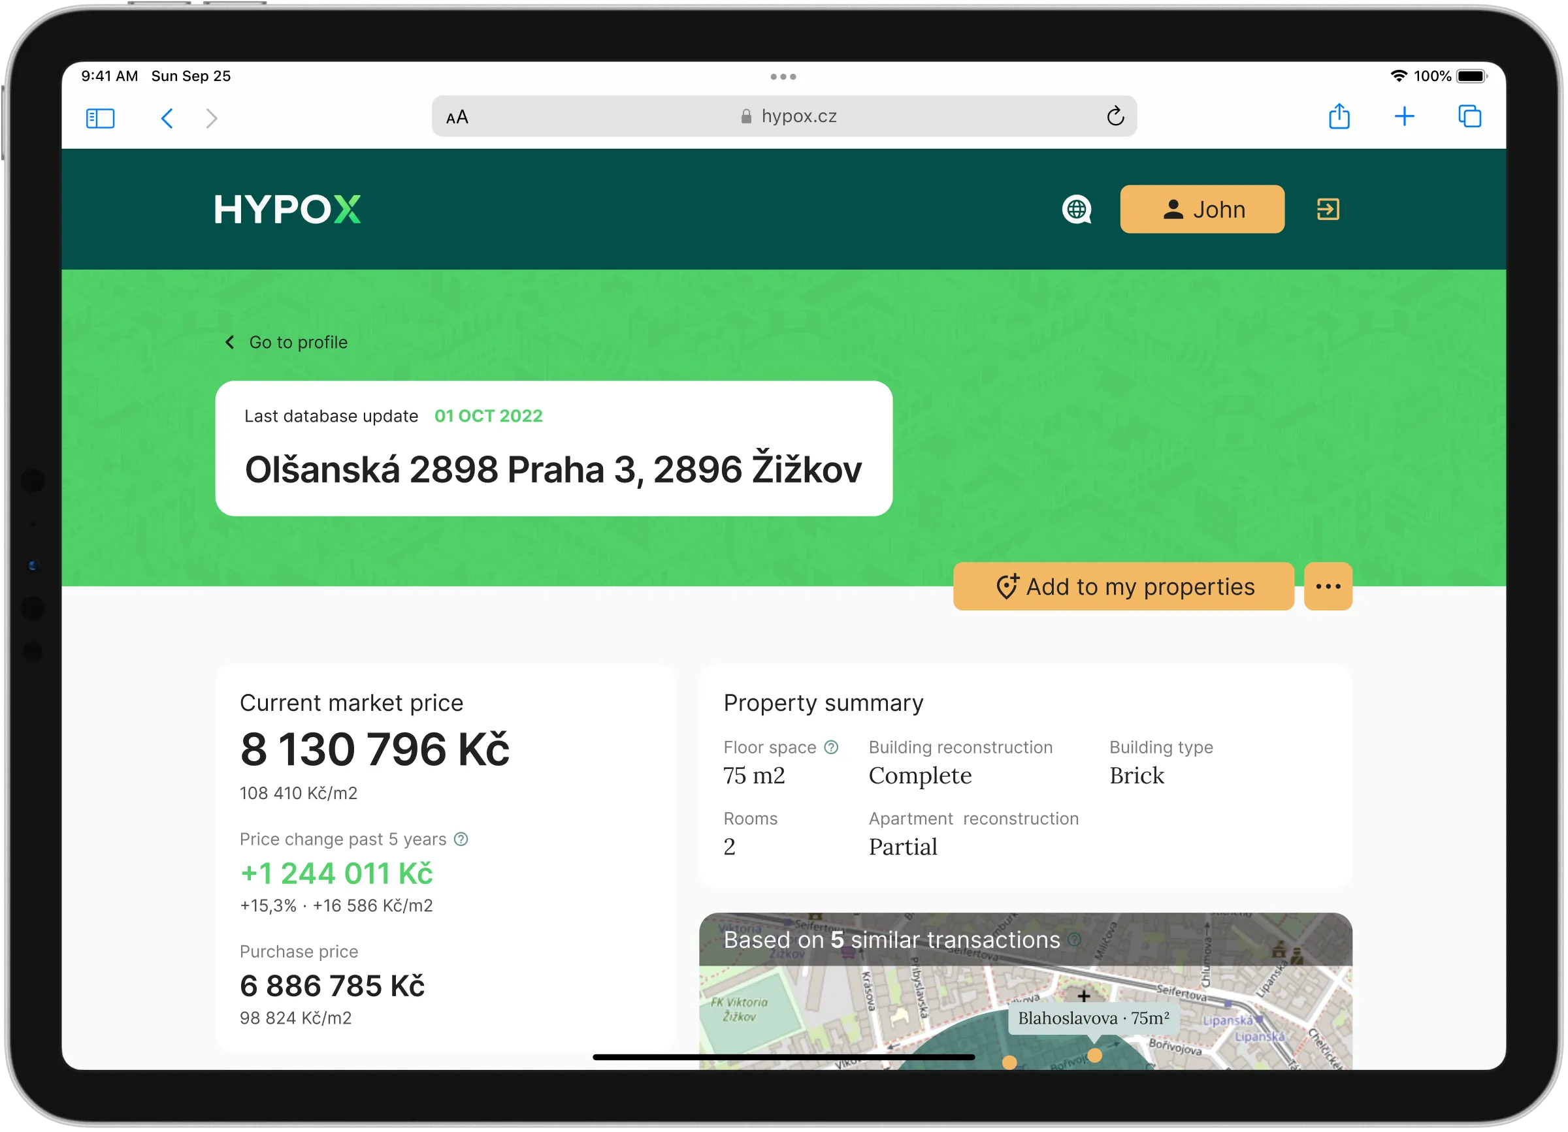1568x1132 pixels.
Task: Go forward with Safari's forward arrow
Action: [212, 118]
